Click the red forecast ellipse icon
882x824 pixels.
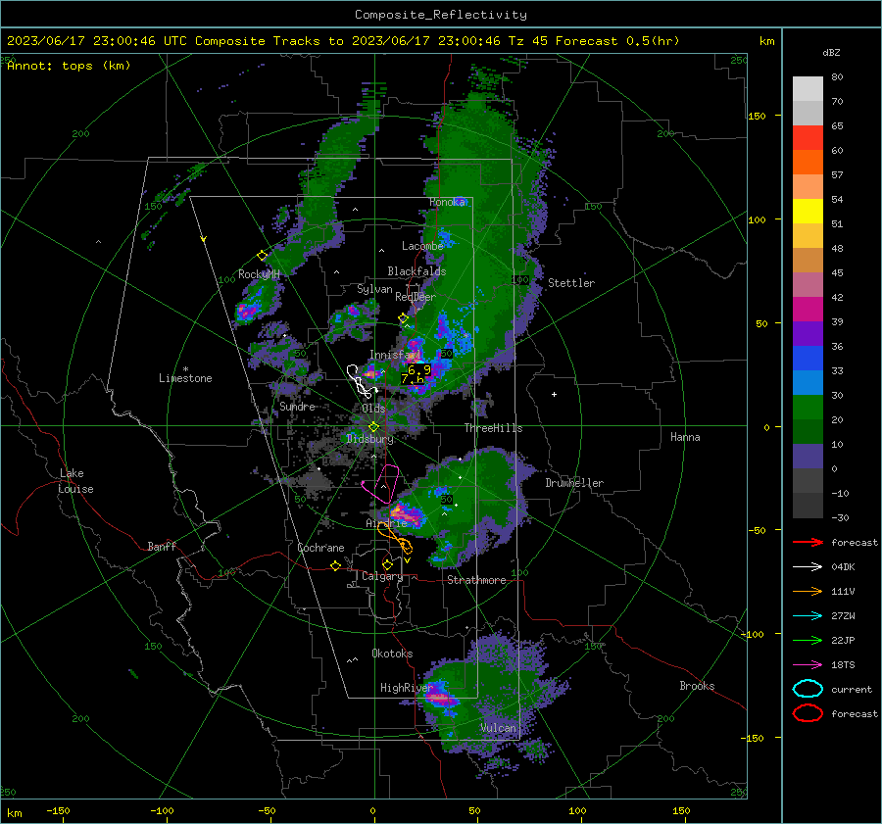tap(808, 713)
